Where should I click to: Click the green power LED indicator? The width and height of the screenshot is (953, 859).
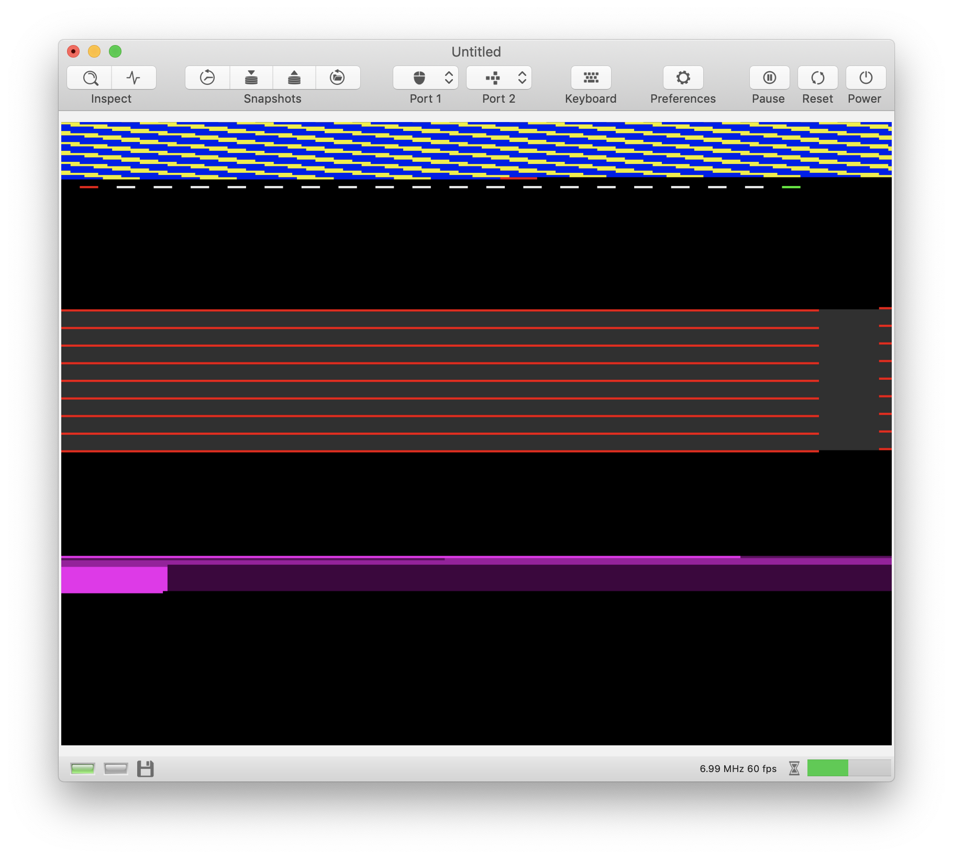[82, 768]
